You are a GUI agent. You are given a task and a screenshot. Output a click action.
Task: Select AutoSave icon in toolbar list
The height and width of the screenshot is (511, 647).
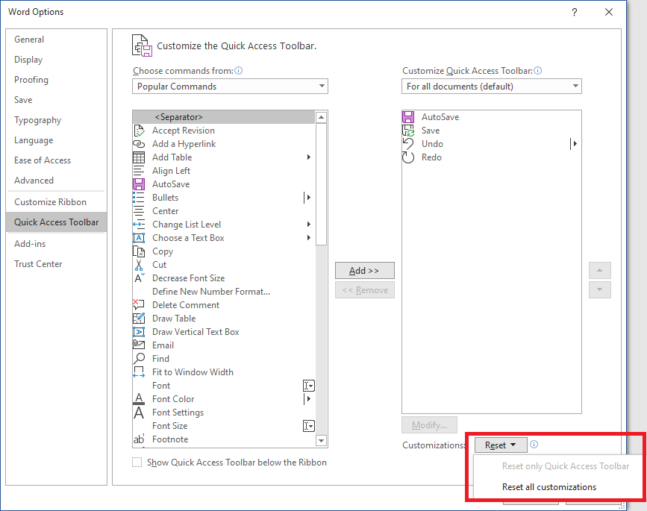click(x=408, y=117)
